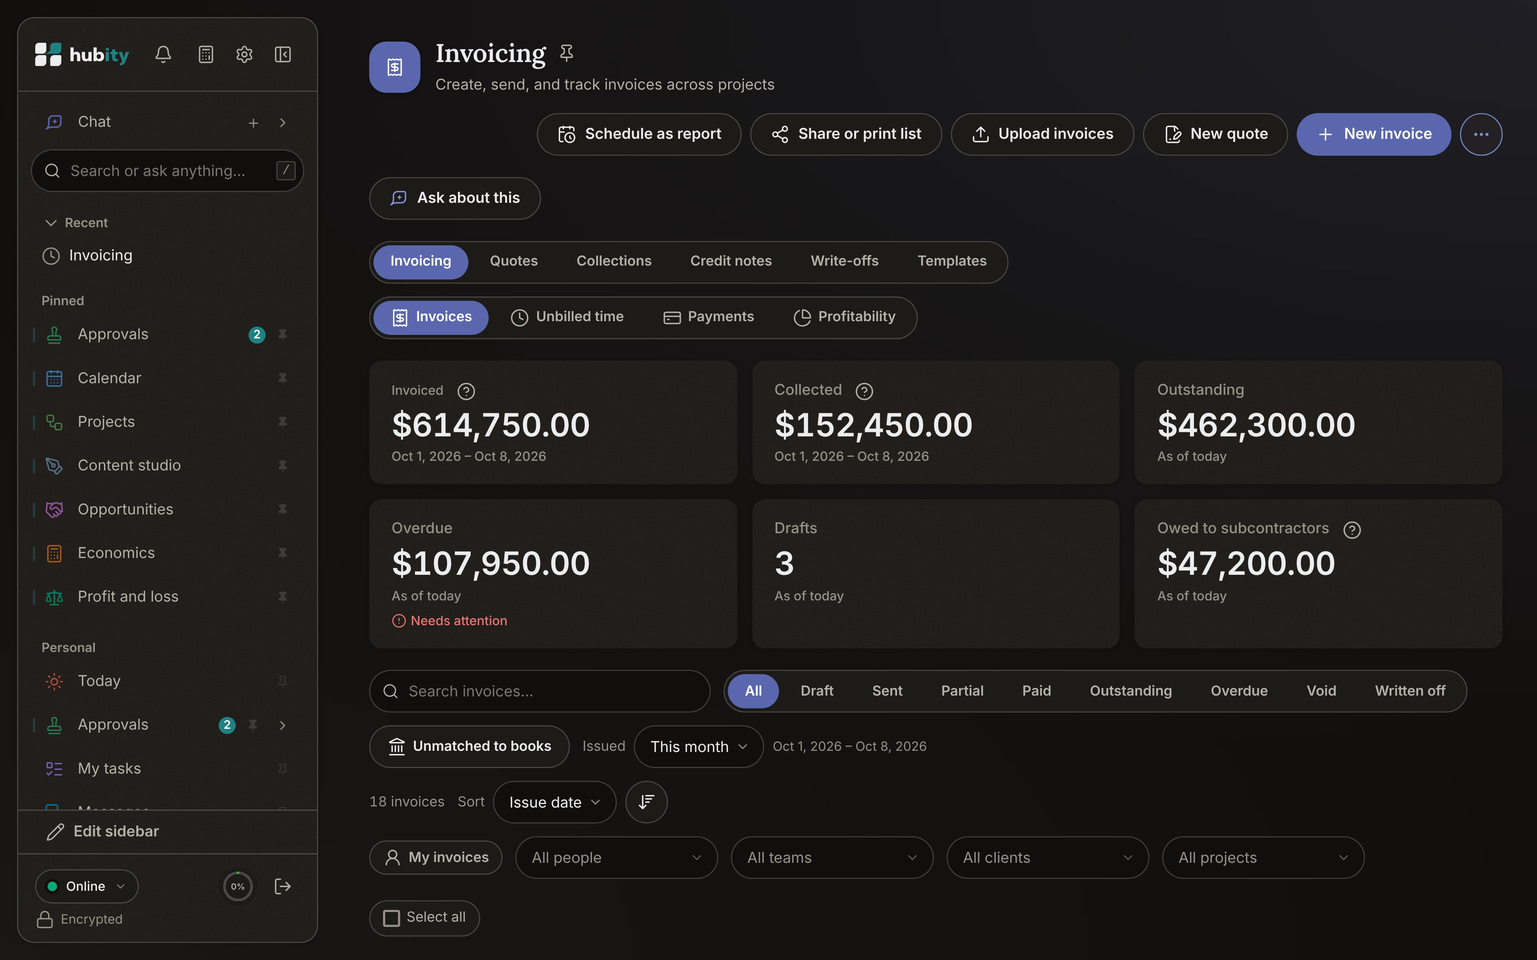
Task: Open the 0% progress indicator
Action: (x=238, y=886)
